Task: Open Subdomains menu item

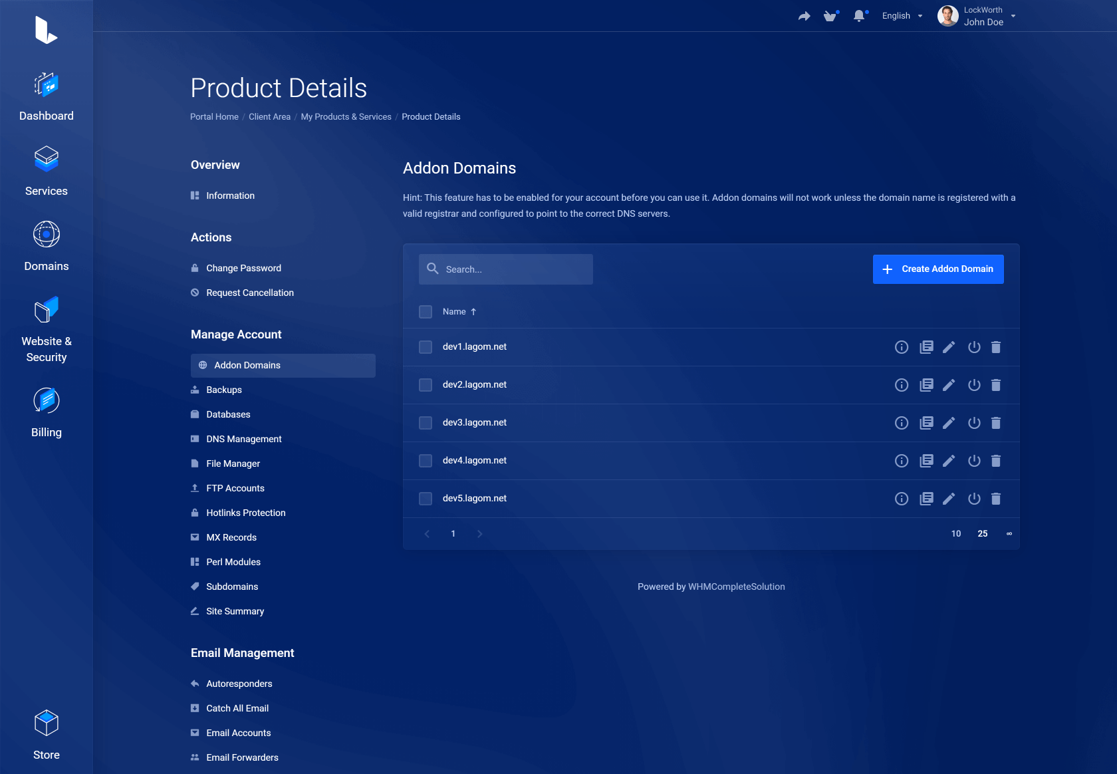Action: [x=232, y=586]
